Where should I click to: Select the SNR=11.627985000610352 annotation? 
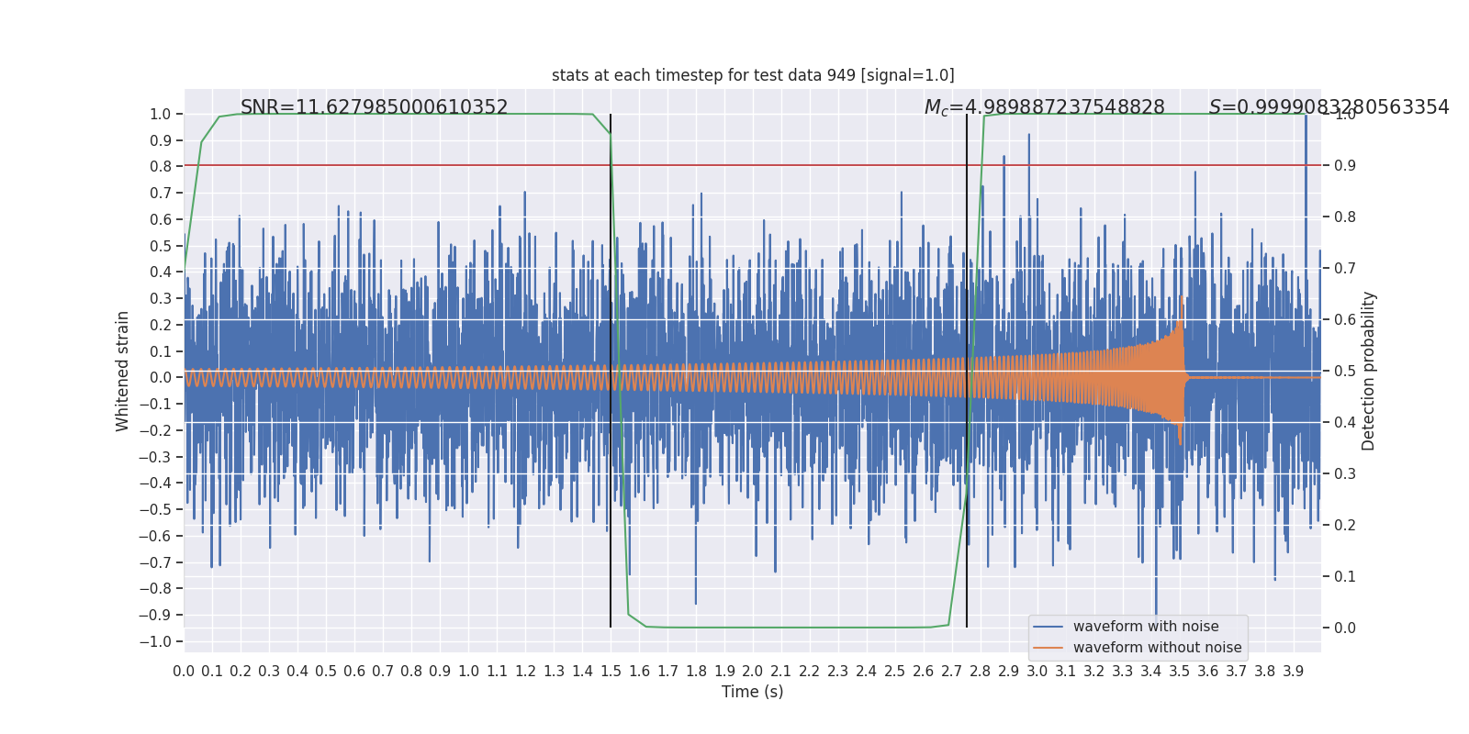pyautogui.click(x=374, y=107)
